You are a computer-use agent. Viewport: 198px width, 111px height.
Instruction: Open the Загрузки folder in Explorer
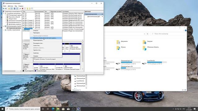[x=148, y=42]
